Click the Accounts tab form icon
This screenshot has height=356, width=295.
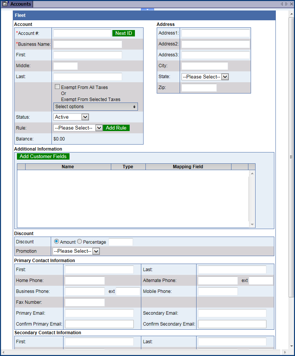click(x=5, y=4)
